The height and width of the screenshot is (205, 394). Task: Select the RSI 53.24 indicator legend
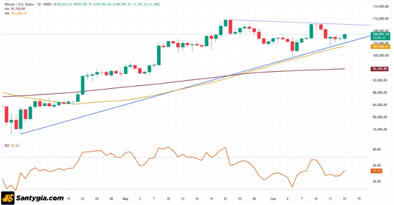coord(12,145)
